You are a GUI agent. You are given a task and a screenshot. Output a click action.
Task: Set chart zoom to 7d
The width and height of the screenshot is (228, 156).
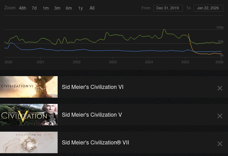coord(34,8)
